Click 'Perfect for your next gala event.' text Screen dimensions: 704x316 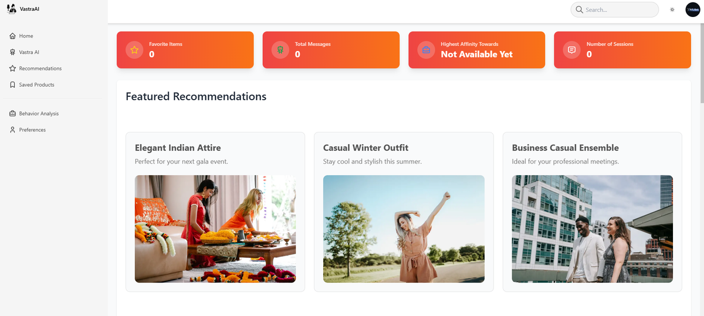coord(181,162)
